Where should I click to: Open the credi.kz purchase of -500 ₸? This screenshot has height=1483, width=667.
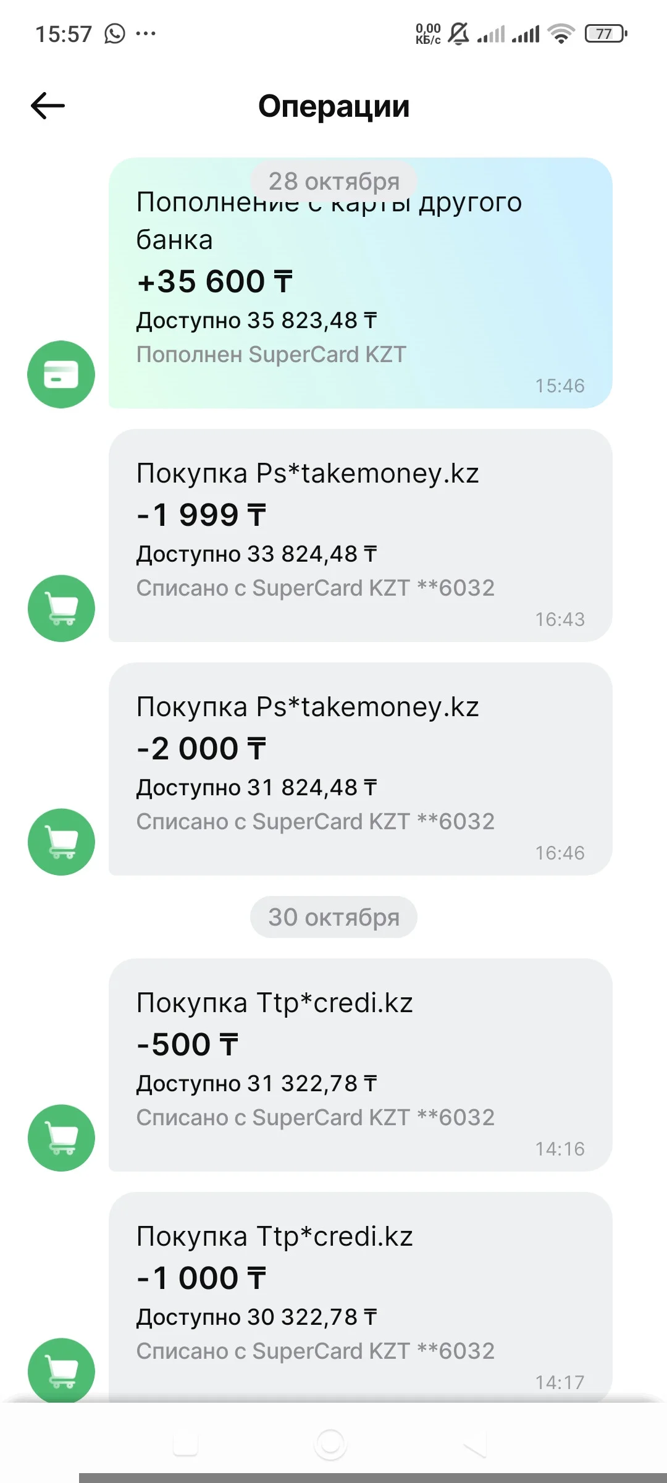(360, 1065)
